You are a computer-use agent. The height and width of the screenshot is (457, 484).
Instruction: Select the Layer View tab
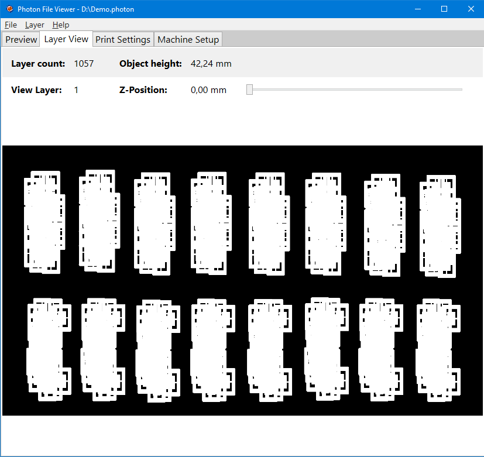click(66, 39)
